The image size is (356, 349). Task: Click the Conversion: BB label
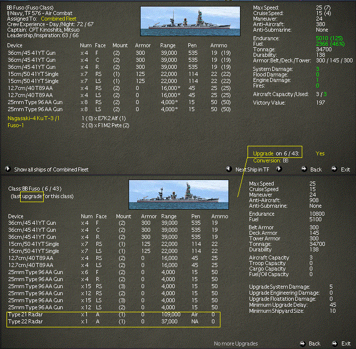271,160
